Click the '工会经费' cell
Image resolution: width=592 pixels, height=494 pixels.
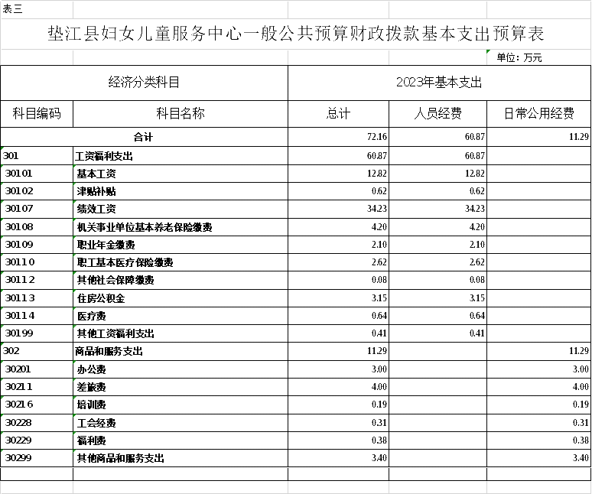tap(181, 423)
